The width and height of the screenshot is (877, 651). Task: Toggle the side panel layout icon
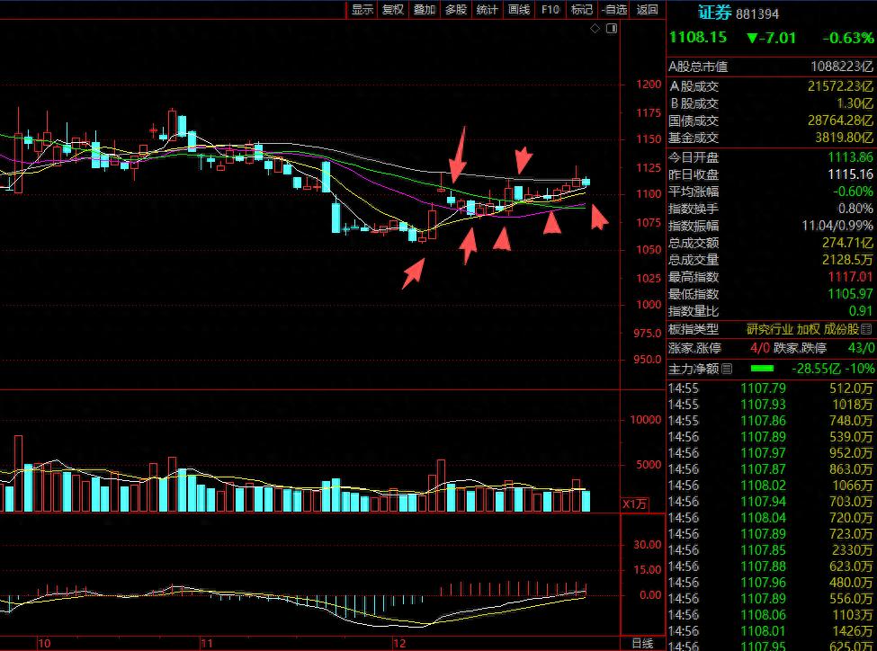point(612,28)
